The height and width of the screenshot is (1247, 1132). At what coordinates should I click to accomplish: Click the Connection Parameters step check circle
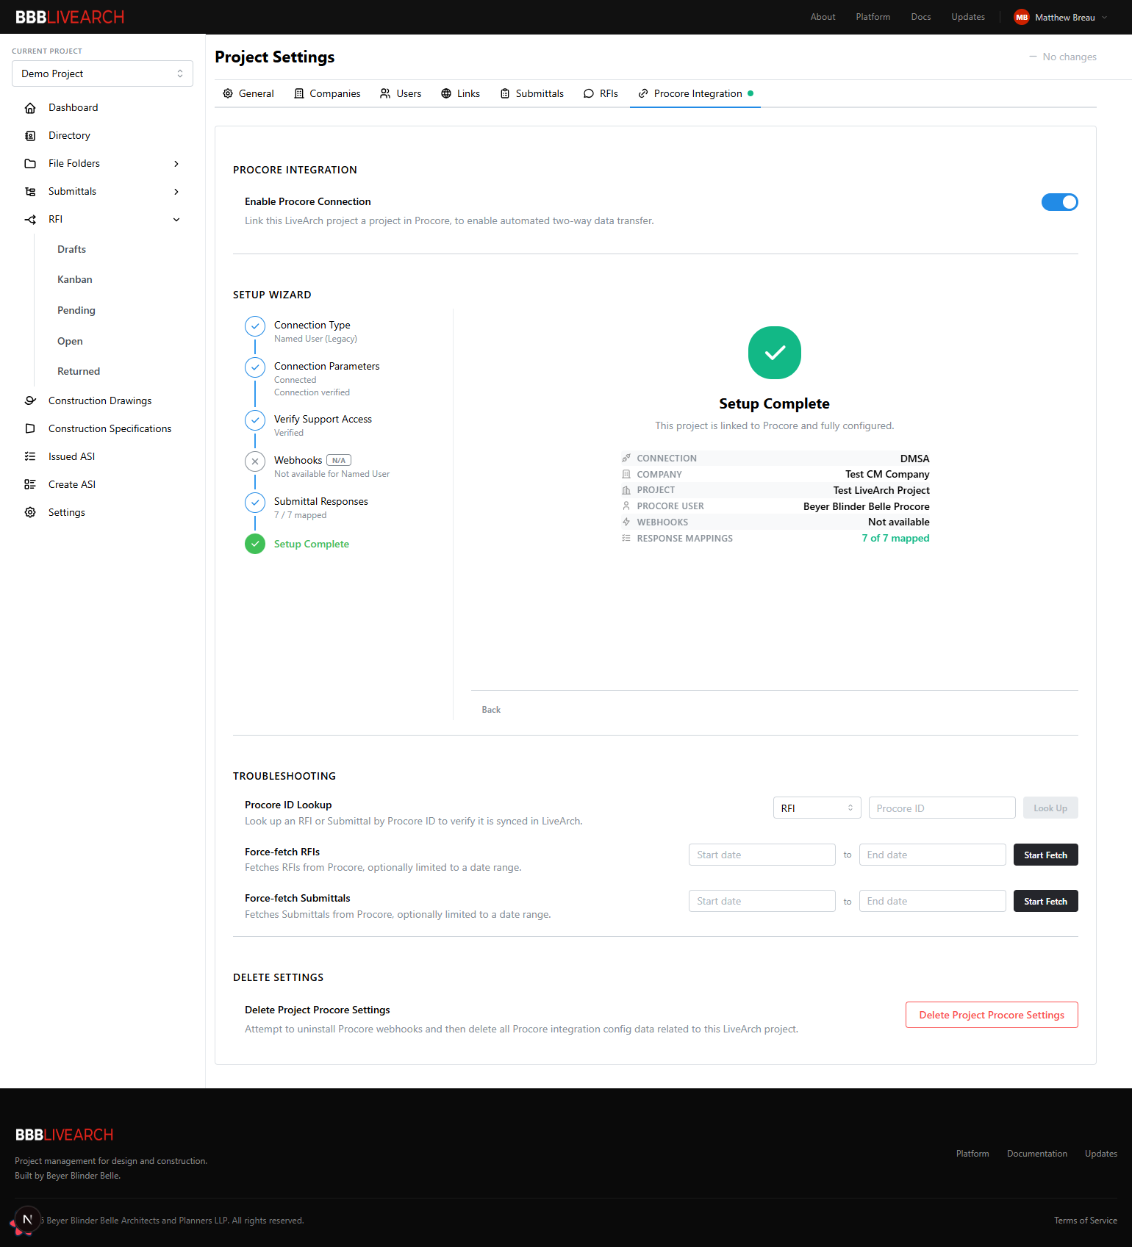pos(255,367)
